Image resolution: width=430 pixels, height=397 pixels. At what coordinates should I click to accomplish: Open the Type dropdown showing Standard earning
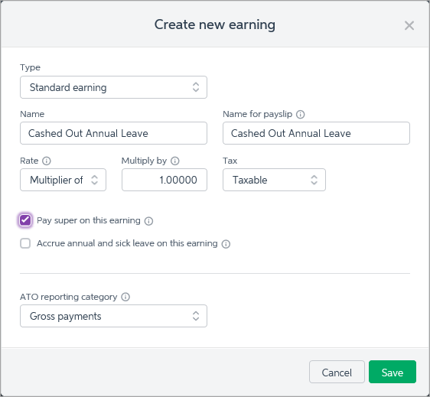tap(113, 87)
